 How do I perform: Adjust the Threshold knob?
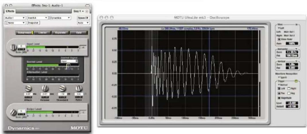62,88
